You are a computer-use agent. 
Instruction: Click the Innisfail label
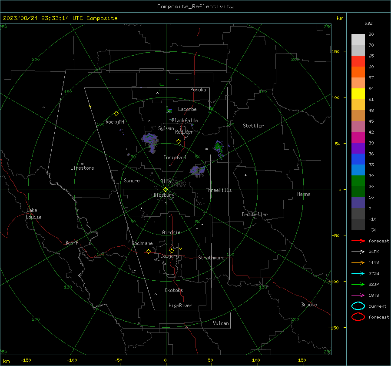(175, 158)
